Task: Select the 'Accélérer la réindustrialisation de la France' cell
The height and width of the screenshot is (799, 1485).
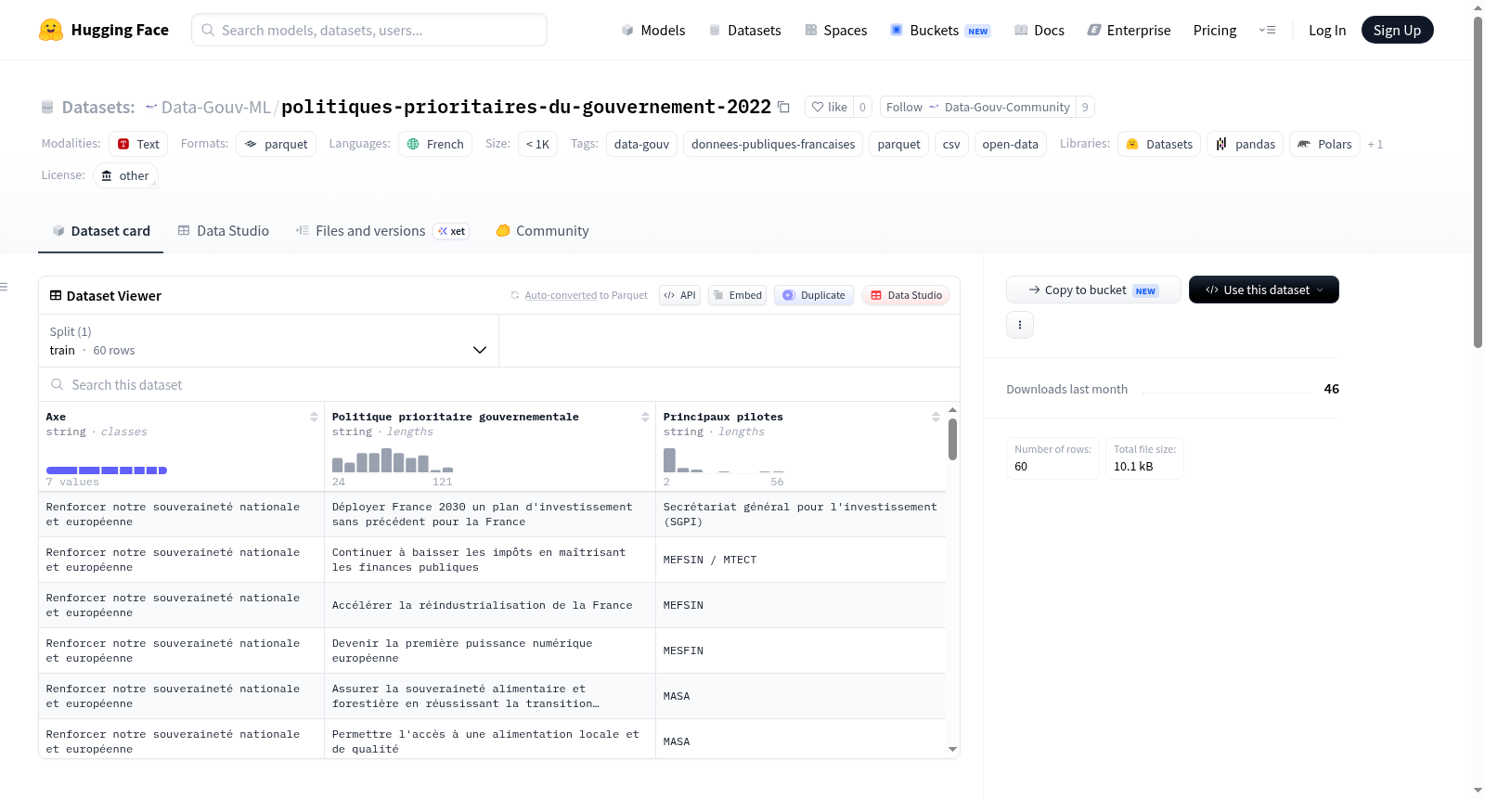Action: 490,605
